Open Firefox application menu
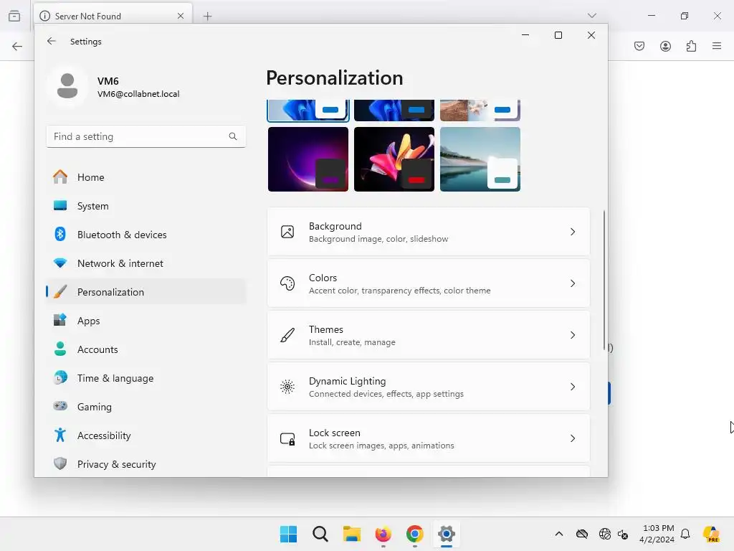Screen dimensions: 734x551 pos(717,46)
